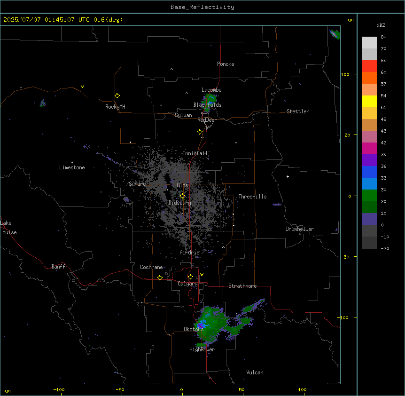Image resolution: width=405 pixels, height=396 pixels.
Task: Click the RedDeer city label
Action: click(207, 120)
